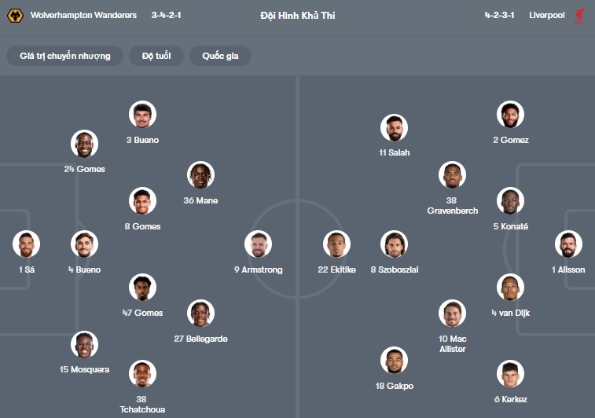
Task: Open Szoboszlai's player avatar
Action: [x=394, y=244]
